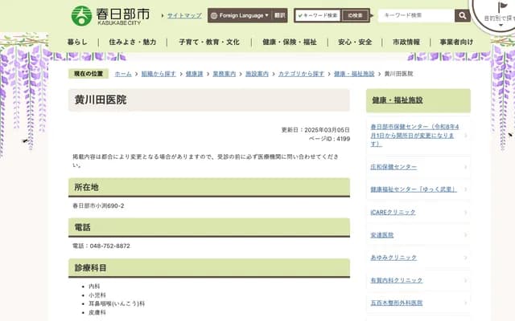Viewport: 515px width, 321px height.
Task: Click the globe icon beside Foreign Language
Action: (x=214, y=15)
